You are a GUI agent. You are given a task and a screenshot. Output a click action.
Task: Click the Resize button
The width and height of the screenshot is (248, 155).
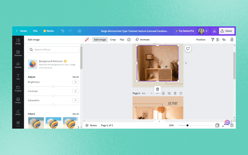coord(48,31)
